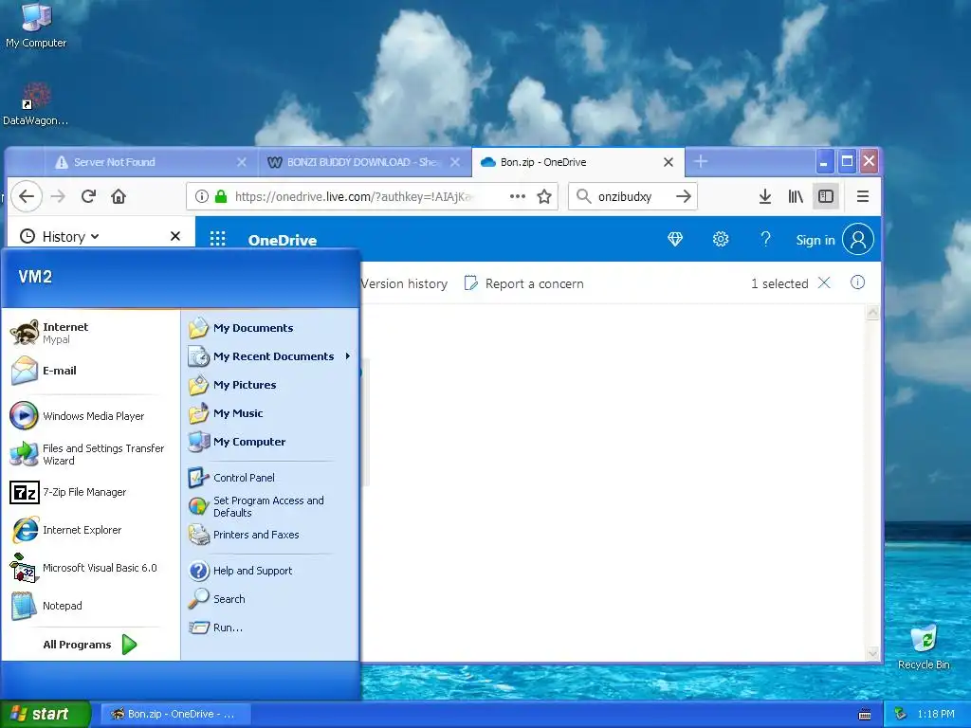The image size is (971, 728).
Task: Submit the search with the arrow button
Action: (683, 196)
